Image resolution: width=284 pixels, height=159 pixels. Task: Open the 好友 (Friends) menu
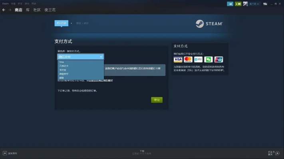coord(20,4)
